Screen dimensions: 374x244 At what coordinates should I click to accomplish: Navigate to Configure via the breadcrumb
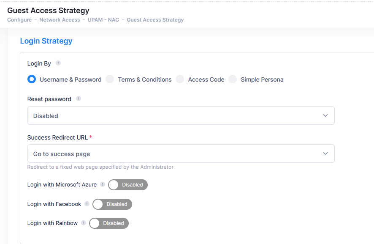pyautogui.click(x=19, y=20)
